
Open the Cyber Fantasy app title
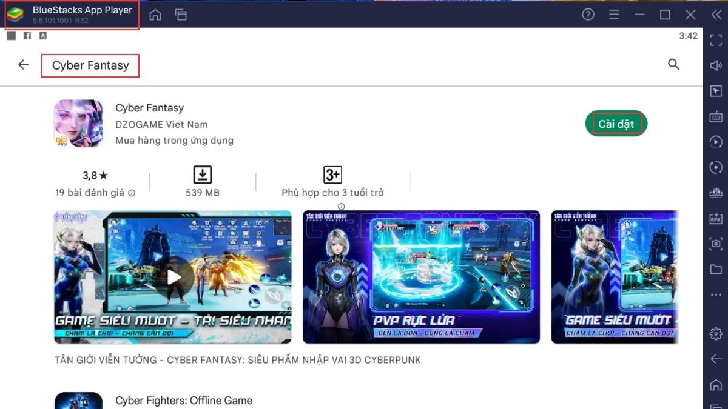(149, 108)
